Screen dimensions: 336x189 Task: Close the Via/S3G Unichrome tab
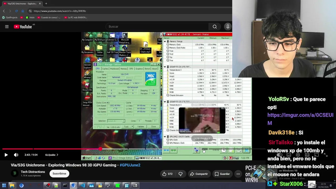tap(40, 4)
